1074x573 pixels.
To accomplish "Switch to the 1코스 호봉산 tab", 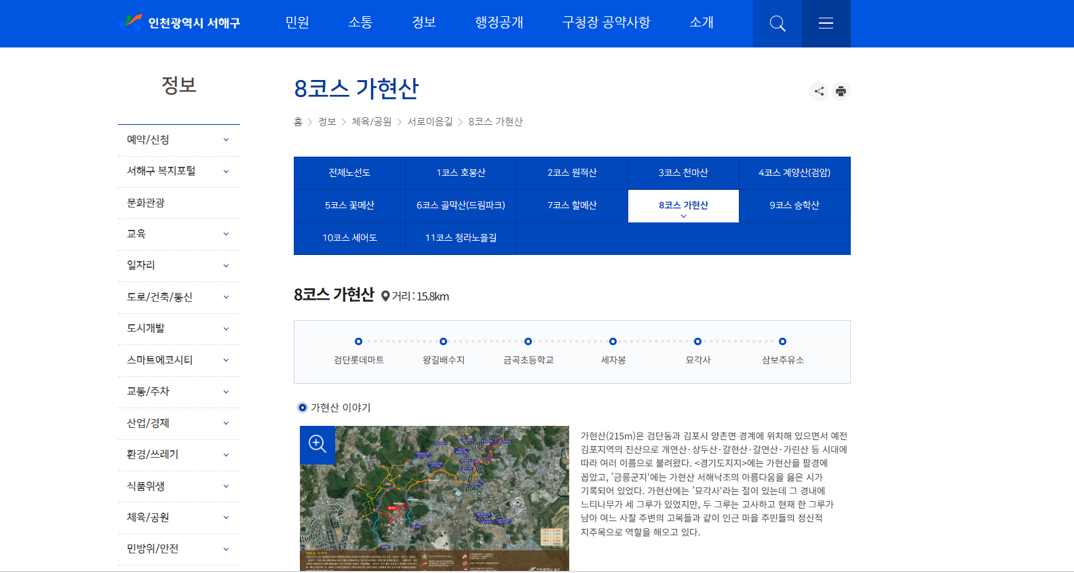I will [x=461, y=173].
